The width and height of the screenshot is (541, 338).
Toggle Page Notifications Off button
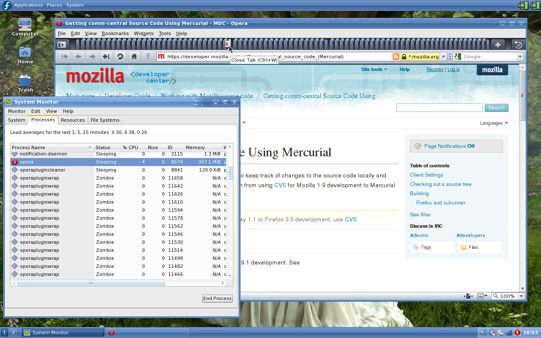(x=456, y=146)
